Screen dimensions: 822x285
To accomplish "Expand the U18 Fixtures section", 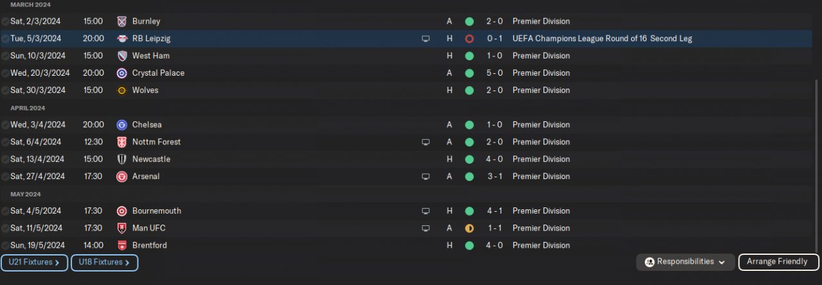I will click(x=104, y=262).
